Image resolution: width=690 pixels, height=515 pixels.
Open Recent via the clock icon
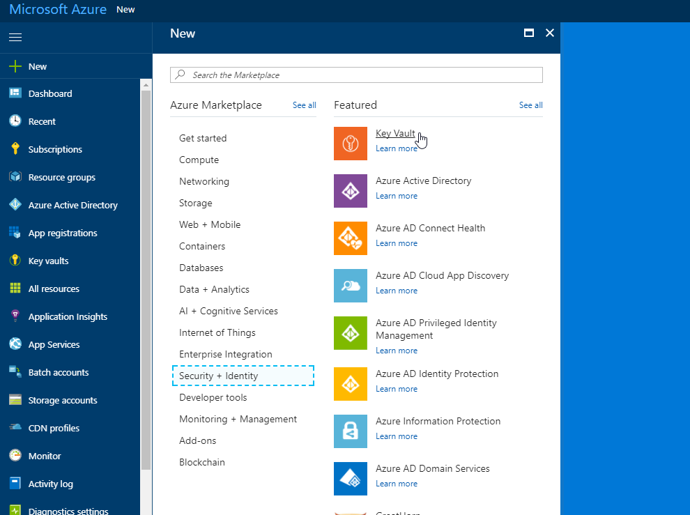(x=15, y=121)
